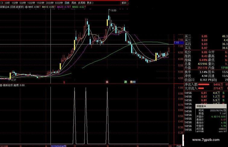The width and height of the screenshot is (228, 147).
Task: Click the 9.89 high price marker
Action: point(114,11)
